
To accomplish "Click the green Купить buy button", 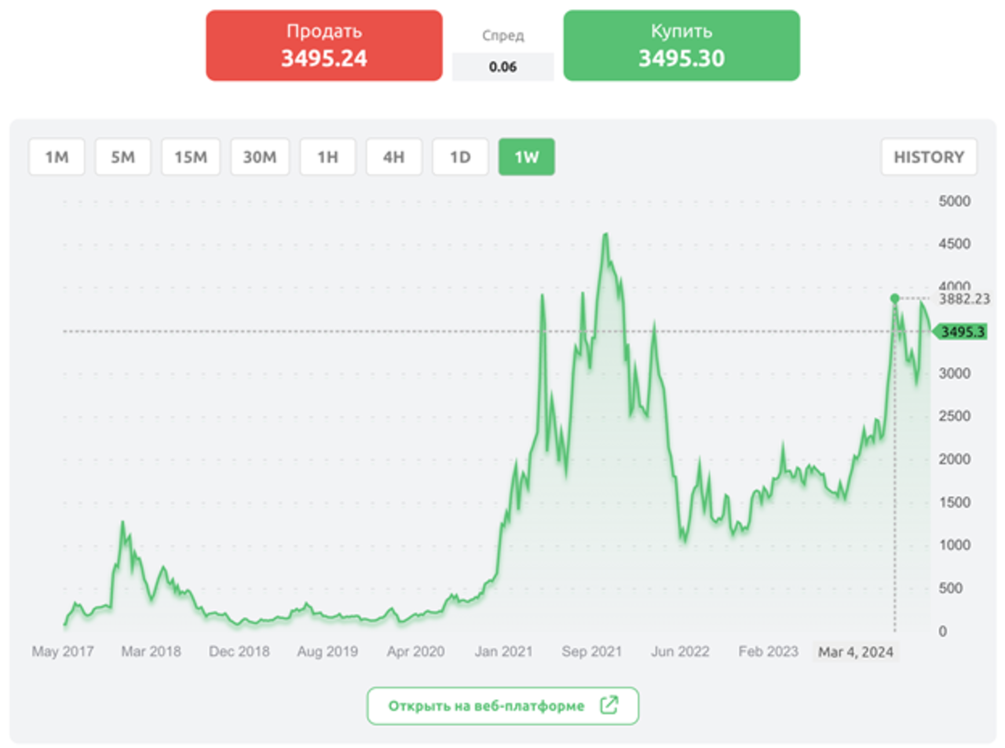I will coord(681,46).
